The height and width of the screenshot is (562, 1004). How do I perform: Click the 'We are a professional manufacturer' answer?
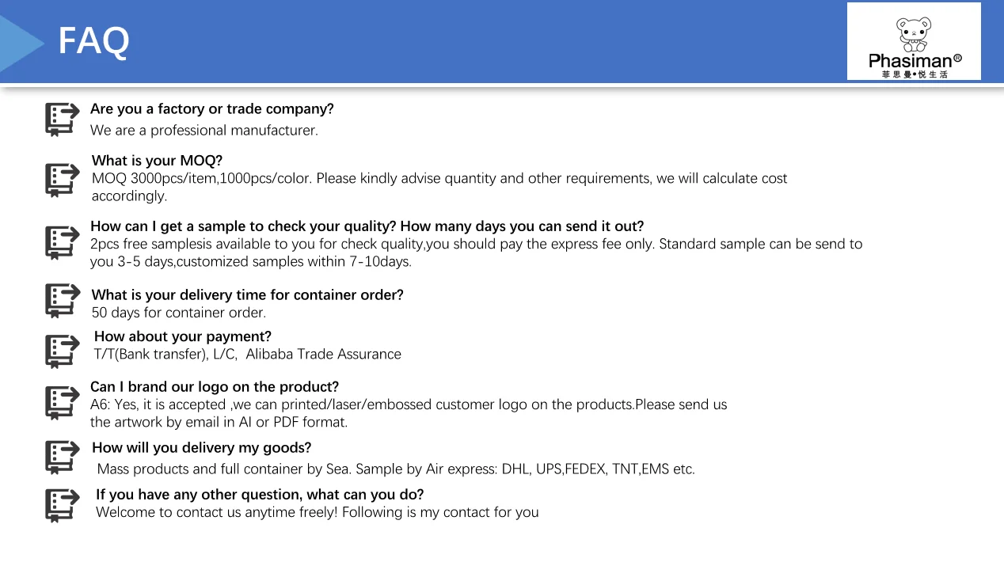(203, 131)
